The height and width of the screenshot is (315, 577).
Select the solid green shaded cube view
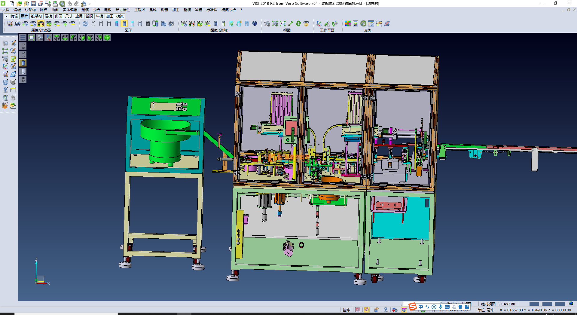point(107,38)
